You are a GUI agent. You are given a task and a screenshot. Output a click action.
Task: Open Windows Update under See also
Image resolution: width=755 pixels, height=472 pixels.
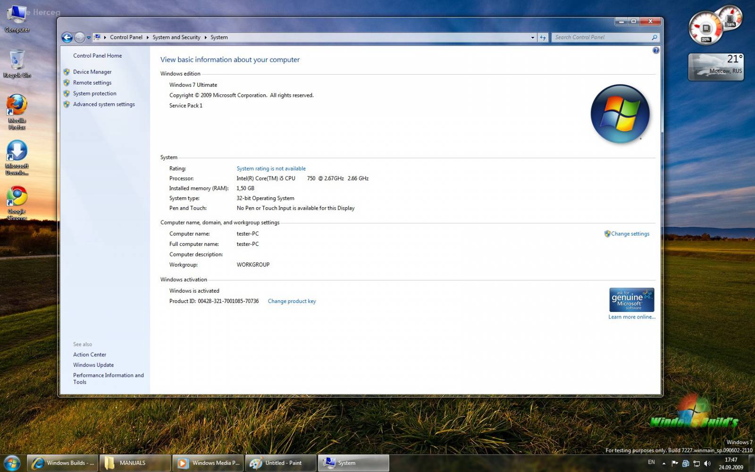pos(93,365)
